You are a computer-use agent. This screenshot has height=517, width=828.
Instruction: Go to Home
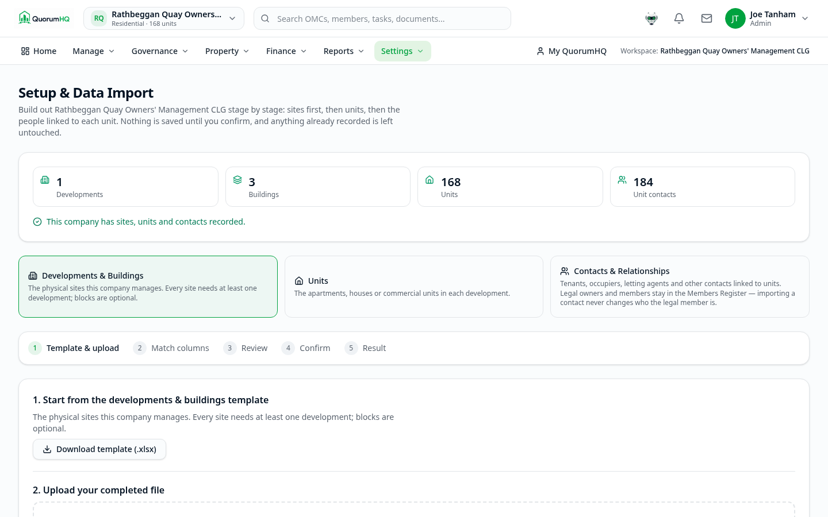(x=39, y=51)
